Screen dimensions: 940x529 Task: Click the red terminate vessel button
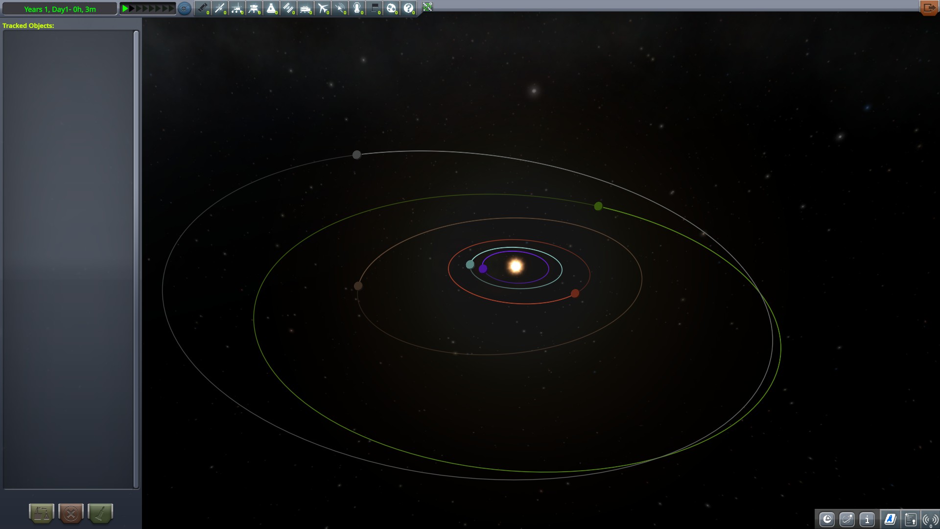(71, 513)
